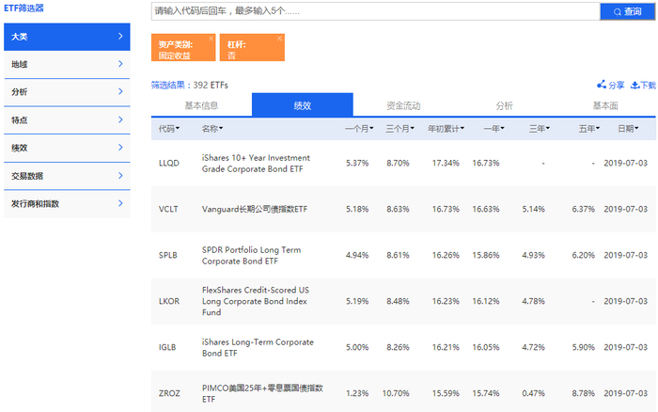Sort by the 三年 column
Image resolution: width=658 pixels, height=412 pixels.
click(540, 129)
